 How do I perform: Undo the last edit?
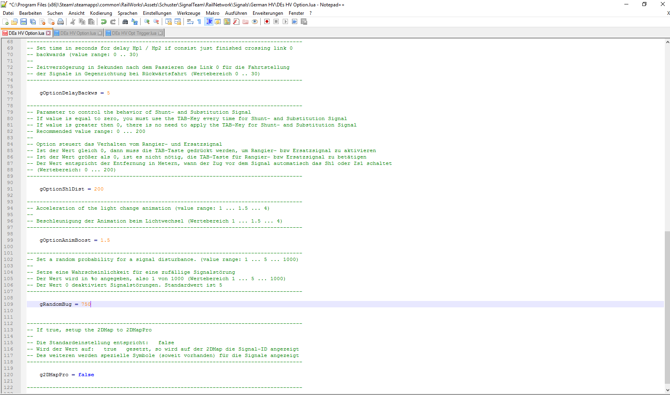coord(104,22)
